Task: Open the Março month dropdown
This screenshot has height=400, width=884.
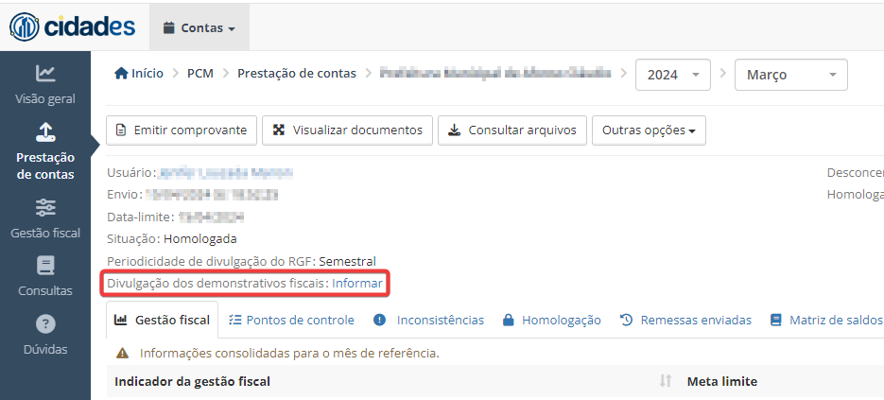Action: (791, 75)
